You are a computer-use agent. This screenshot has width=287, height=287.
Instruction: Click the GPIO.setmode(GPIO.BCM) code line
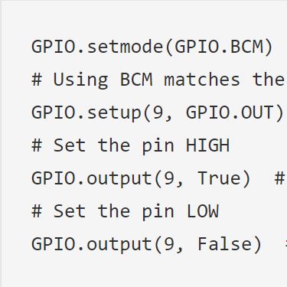click(152, 47)
